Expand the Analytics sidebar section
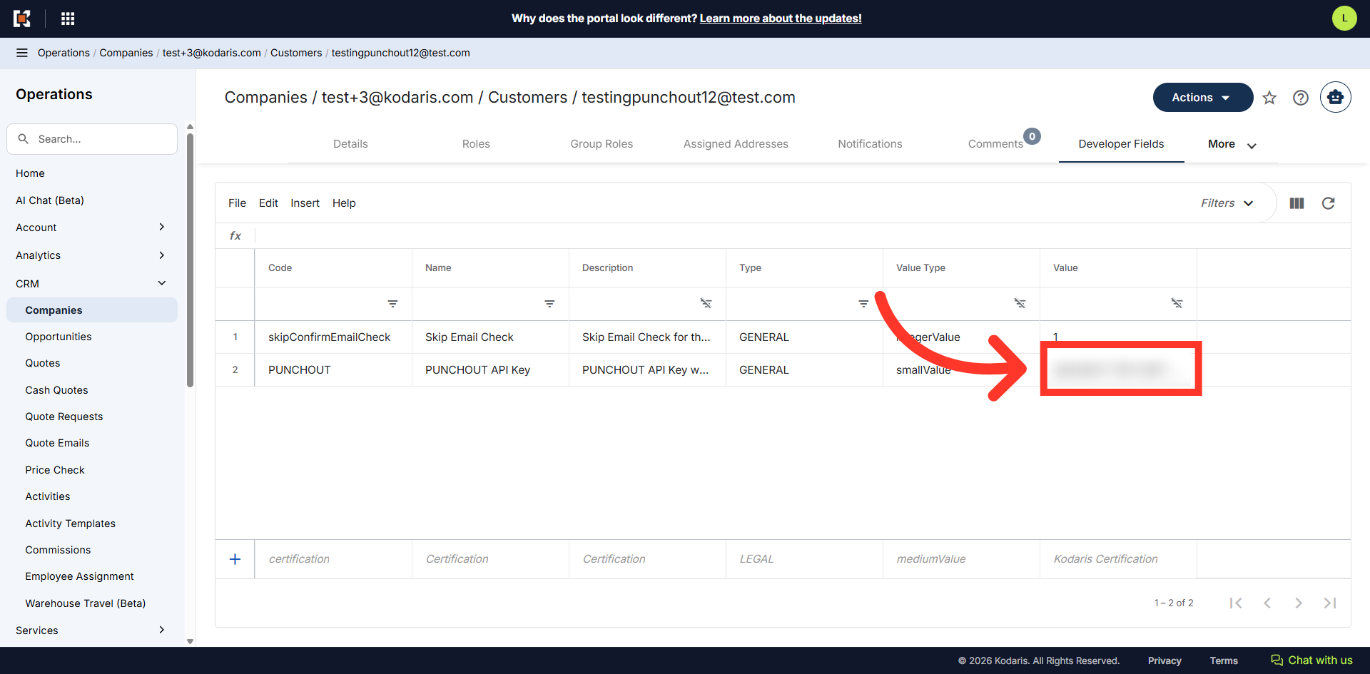Image resolution: width=1370 pixels, height=674 pixels. pyautogui.click(x=162, y=255)
